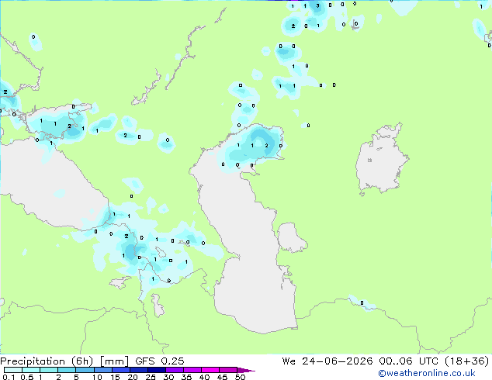
Task: Click the 00..06 UTC time range
Action: tap(409, 361)
